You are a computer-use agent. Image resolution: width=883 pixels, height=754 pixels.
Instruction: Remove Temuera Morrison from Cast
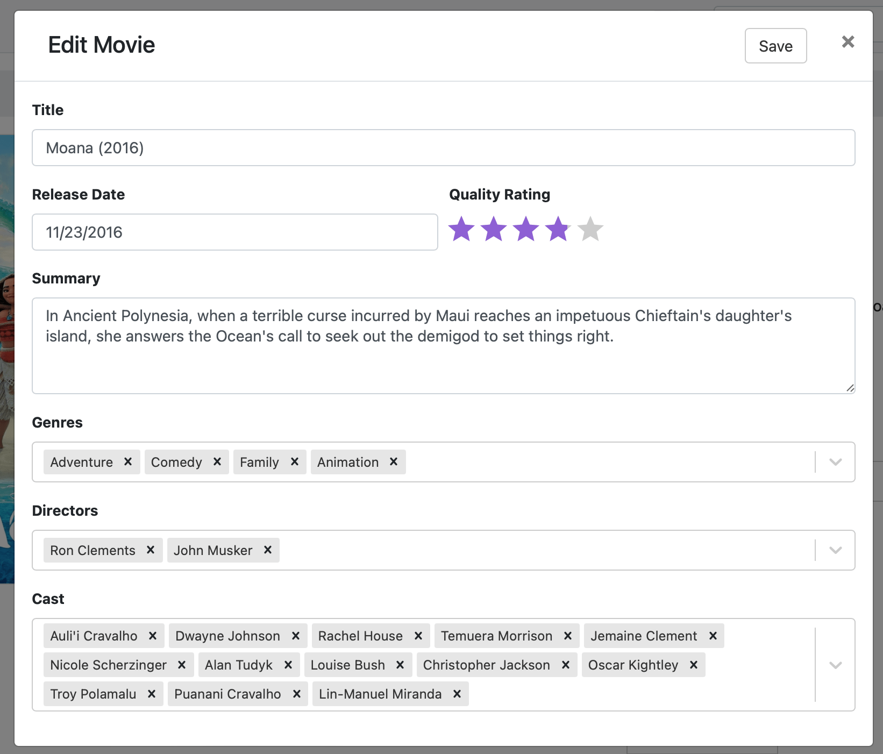tap(568, 636)
